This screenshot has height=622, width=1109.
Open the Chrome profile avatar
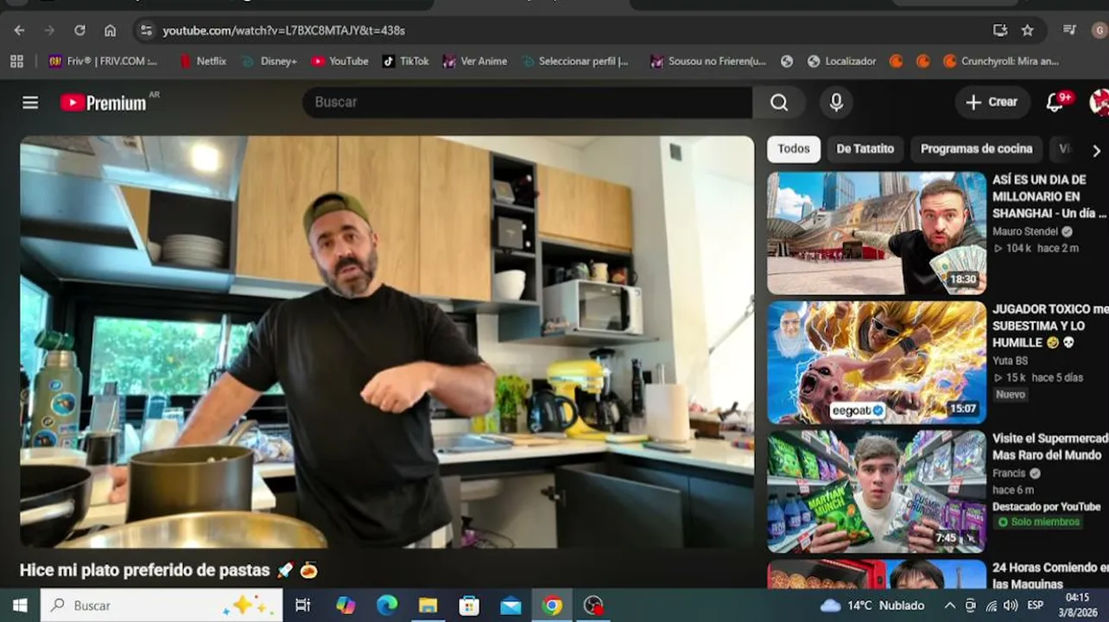(x=1099, y=30)
